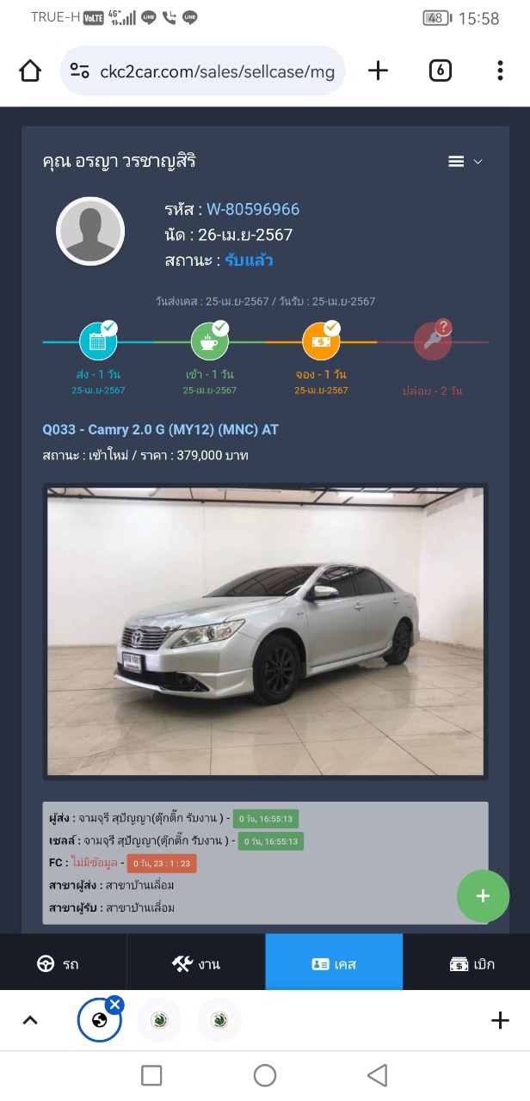Tap the calendar 'ส่ง' stage icon

98,341
